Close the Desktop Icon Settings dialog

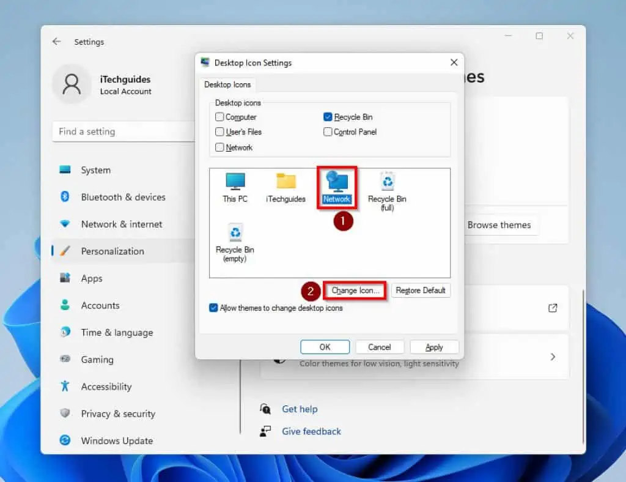(454, 62)
